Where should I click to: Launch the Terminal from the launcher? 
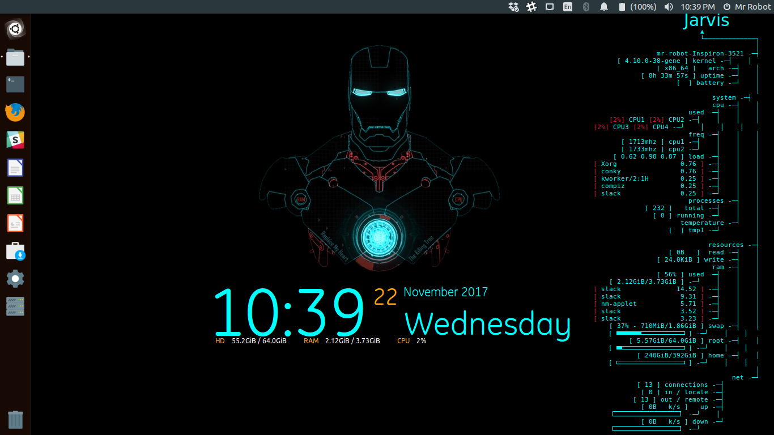pos(15,84)
